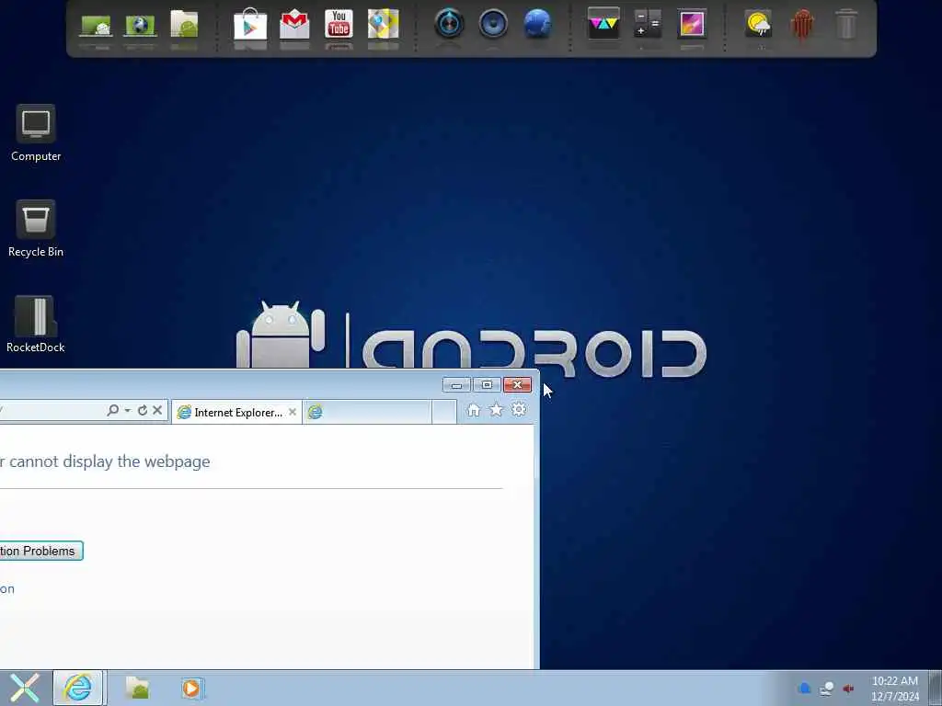Open a new tab in Internet Explorer
942x706 pixels.
coord(444,412)
